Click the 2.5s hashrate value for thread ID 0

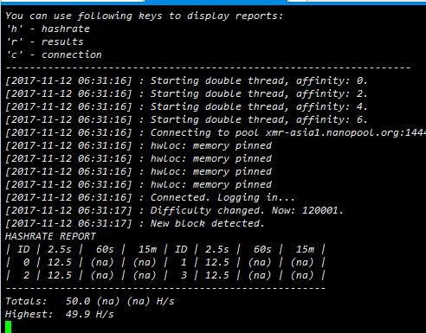pyautogui.click(x=60, y=262)
